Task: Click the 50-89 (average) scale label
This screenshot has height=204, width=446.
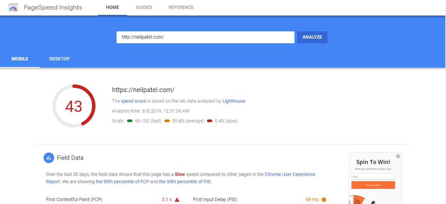Action: point(188,121)
